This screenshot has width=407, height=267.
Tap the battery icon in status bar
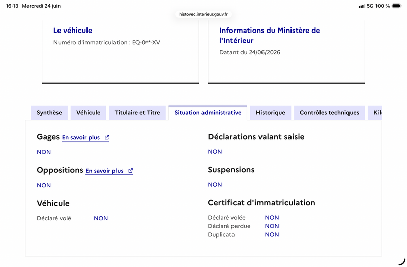397,6
